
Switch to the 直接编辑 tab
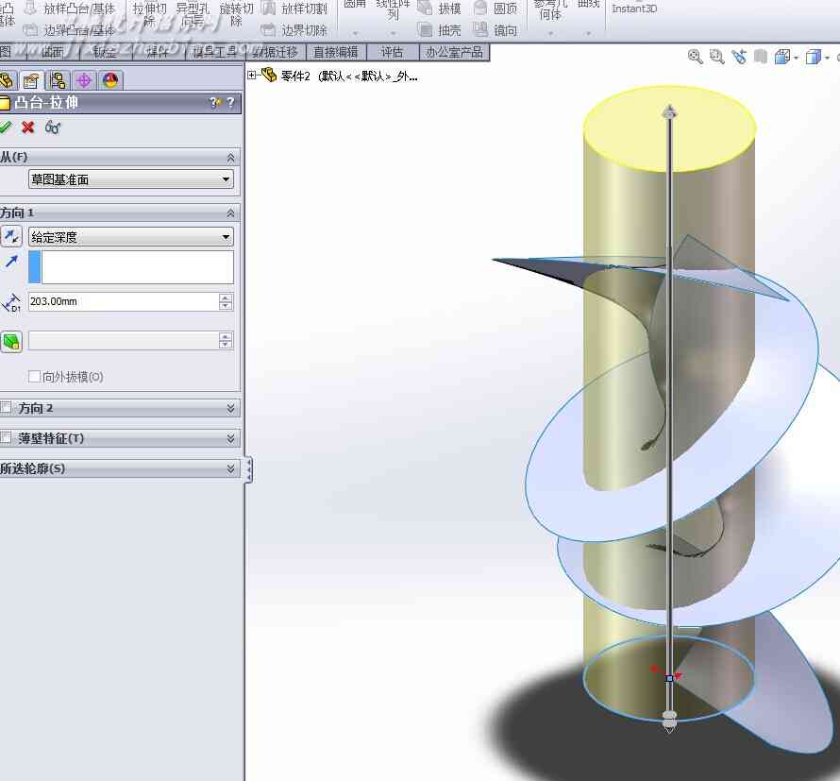pyautogui.click(x=335, y=52)
